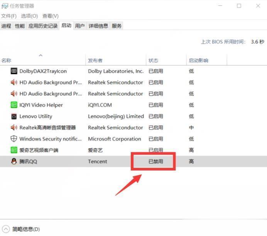Close the Task Manager window
Screen dimensions: 267x236
pos(258,6)
